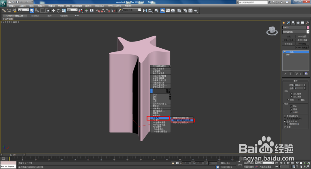311x169 pixels.
Task: Click the 0 / 100 time slider
Action: coord(13,155)
